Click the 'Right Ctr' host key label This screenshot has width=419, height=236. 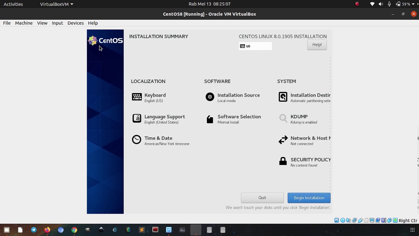(408, 221)
